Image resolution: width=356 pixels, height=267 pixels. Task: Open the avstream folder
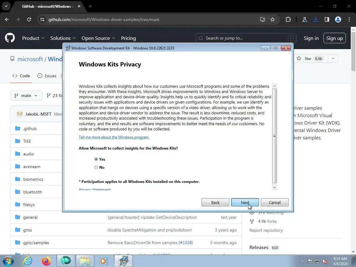pos(32,167)
